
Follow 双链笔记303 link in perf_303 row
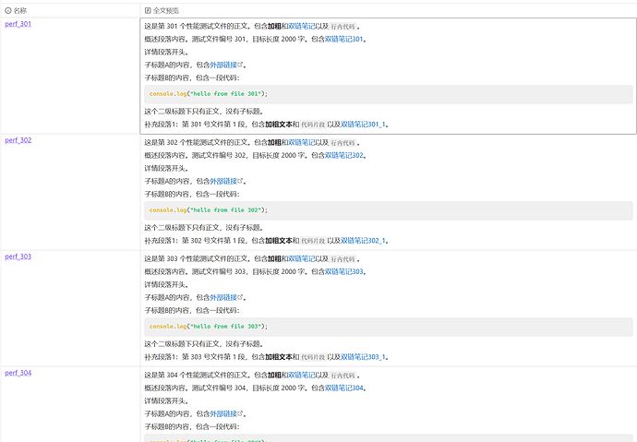[343, 271]
